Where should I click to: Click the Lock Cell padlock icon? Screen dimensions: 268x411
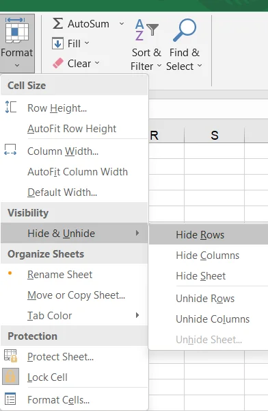pyautogui.click(x=10, y=376)
